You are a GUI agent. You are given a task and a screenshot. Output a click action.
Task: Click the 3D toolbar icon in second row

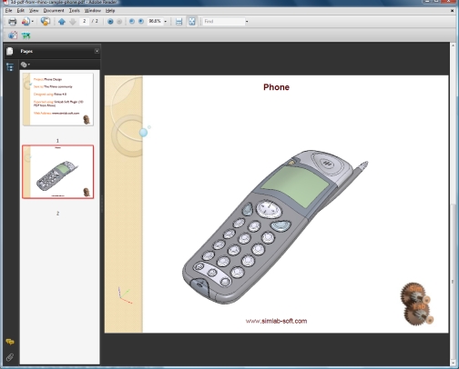(x=13, y=35)
